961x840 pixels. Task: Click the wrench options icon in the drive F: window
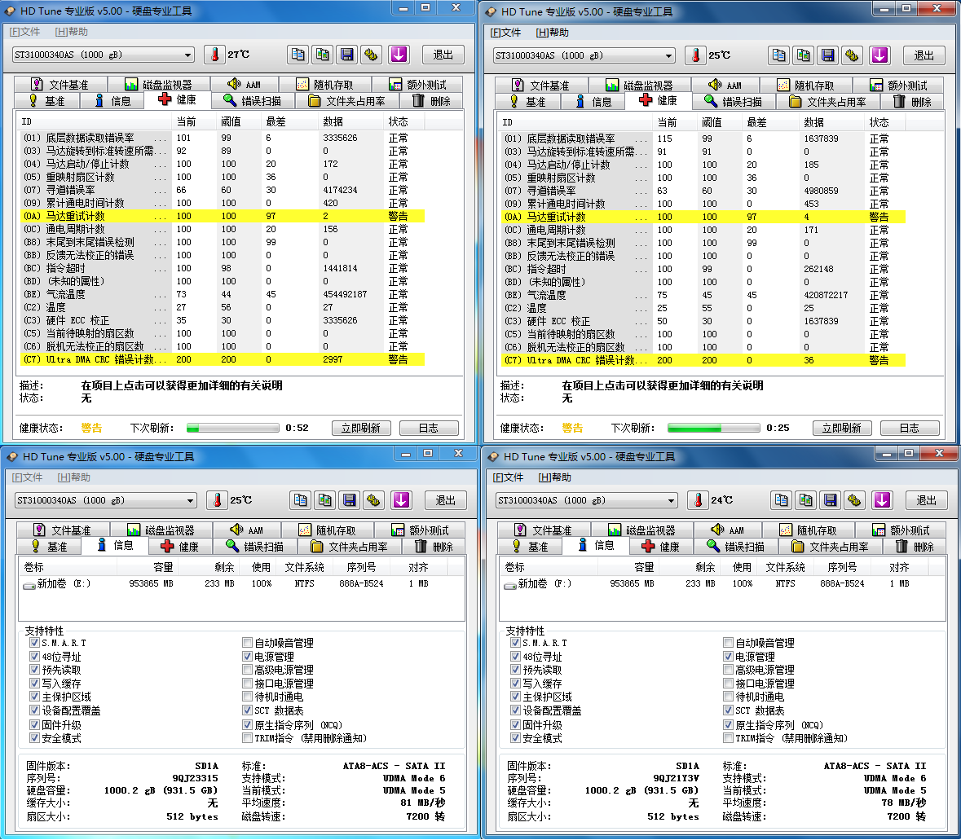tap(855, 500)
